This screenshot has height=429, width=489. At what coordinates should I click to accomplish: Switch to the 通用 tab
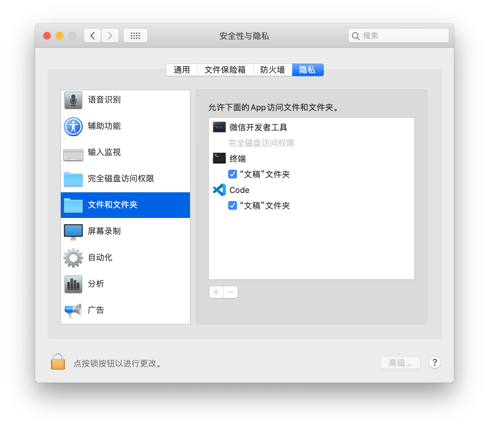(x=182, y=70)
